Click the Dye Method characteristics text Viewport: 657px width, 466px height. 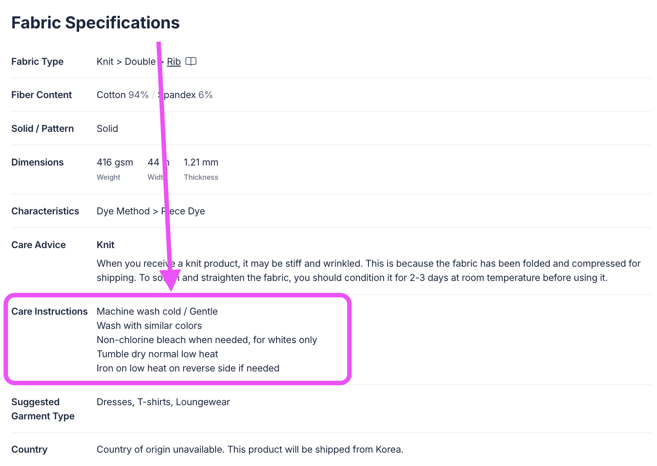pyautogui.click(x=151, y=211)
